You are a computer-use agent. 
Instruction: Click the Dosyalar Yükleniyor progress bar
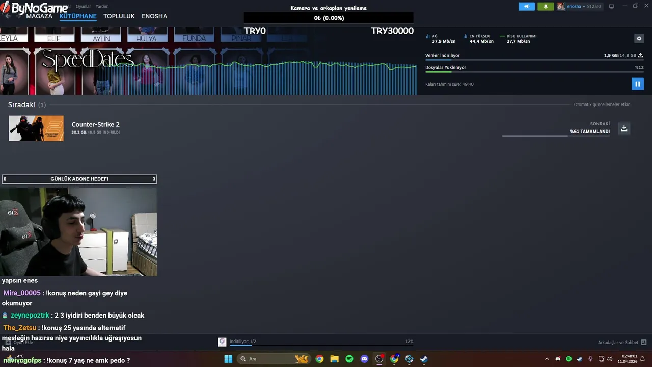pyautogui.click(x=534, y=72)
